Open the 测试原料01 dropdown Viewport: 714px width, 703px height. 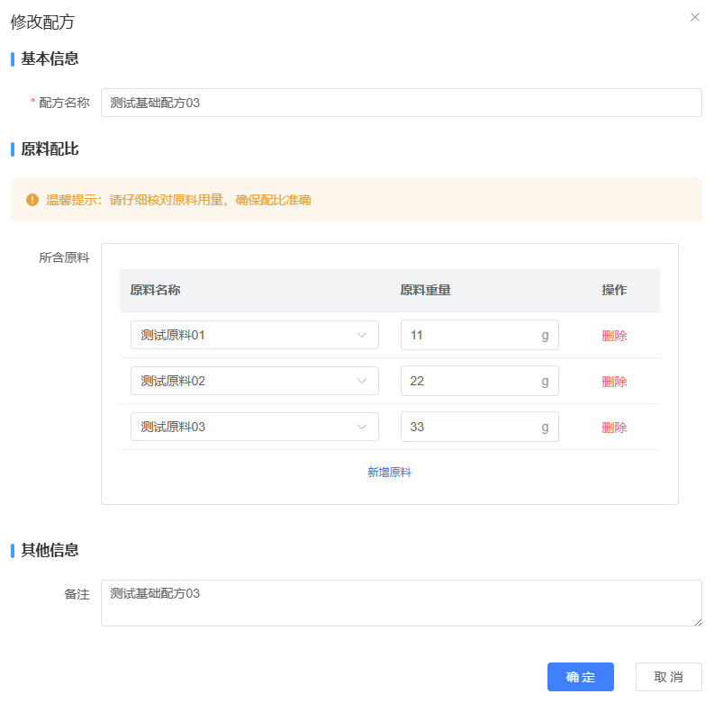point(255,335)
